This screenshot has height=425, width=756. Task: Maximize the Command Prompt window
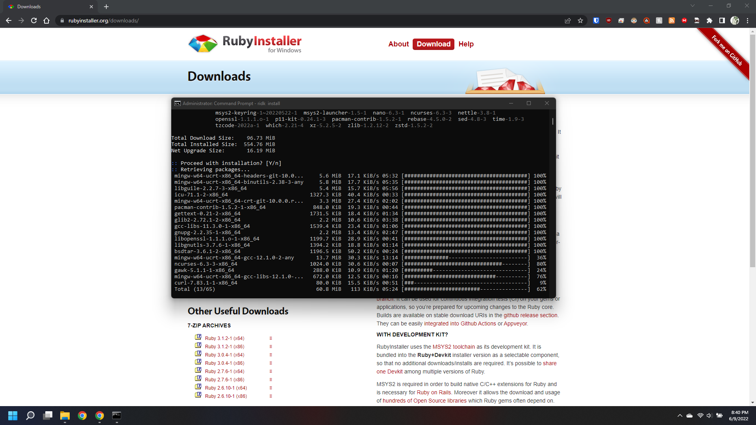tap(529, 103)
